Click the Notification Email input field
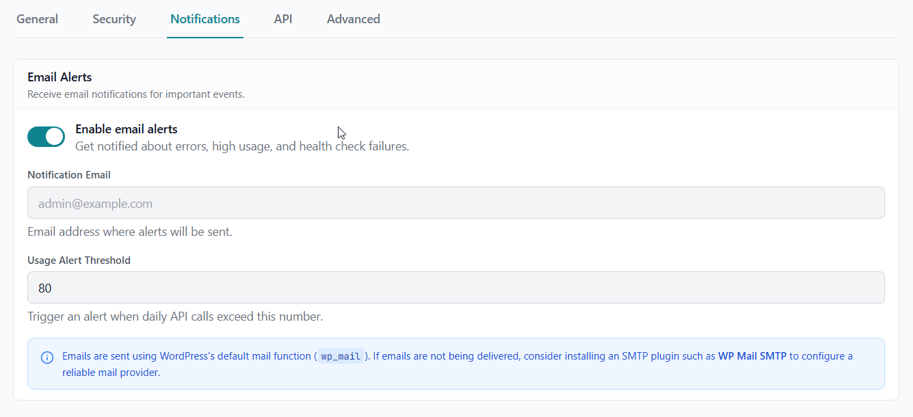 tap(456, 203)
